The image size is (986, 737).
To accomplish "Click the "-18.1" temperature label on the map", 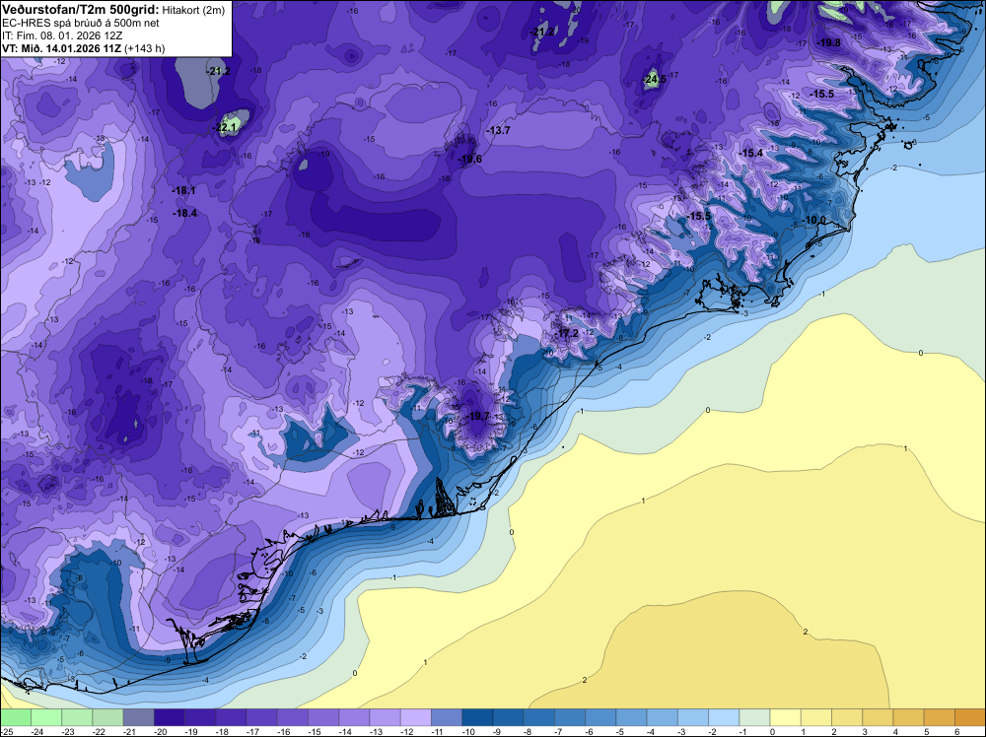I will point(183,190).
